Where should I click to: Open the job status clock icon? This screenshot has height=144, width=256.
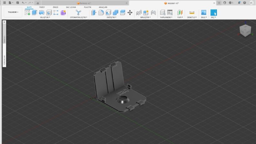click(231, 3)
